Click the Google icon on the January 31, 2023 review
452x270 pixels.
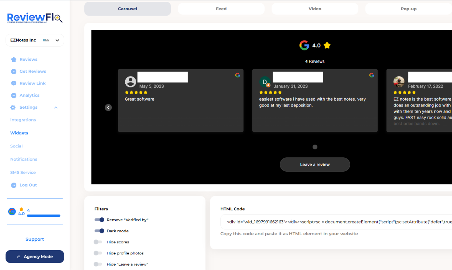(372, 75)
